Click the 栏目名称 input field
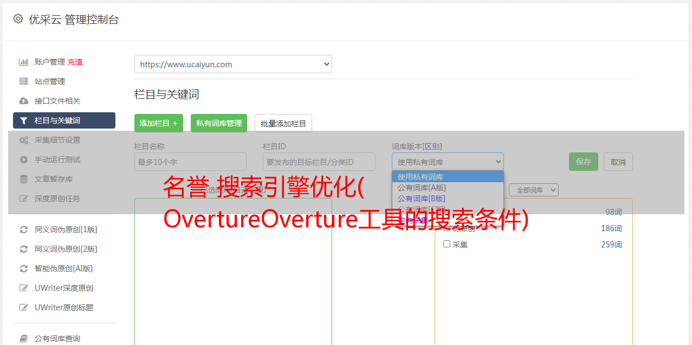This screenshot has width=692, height=345. click(190, 162)
